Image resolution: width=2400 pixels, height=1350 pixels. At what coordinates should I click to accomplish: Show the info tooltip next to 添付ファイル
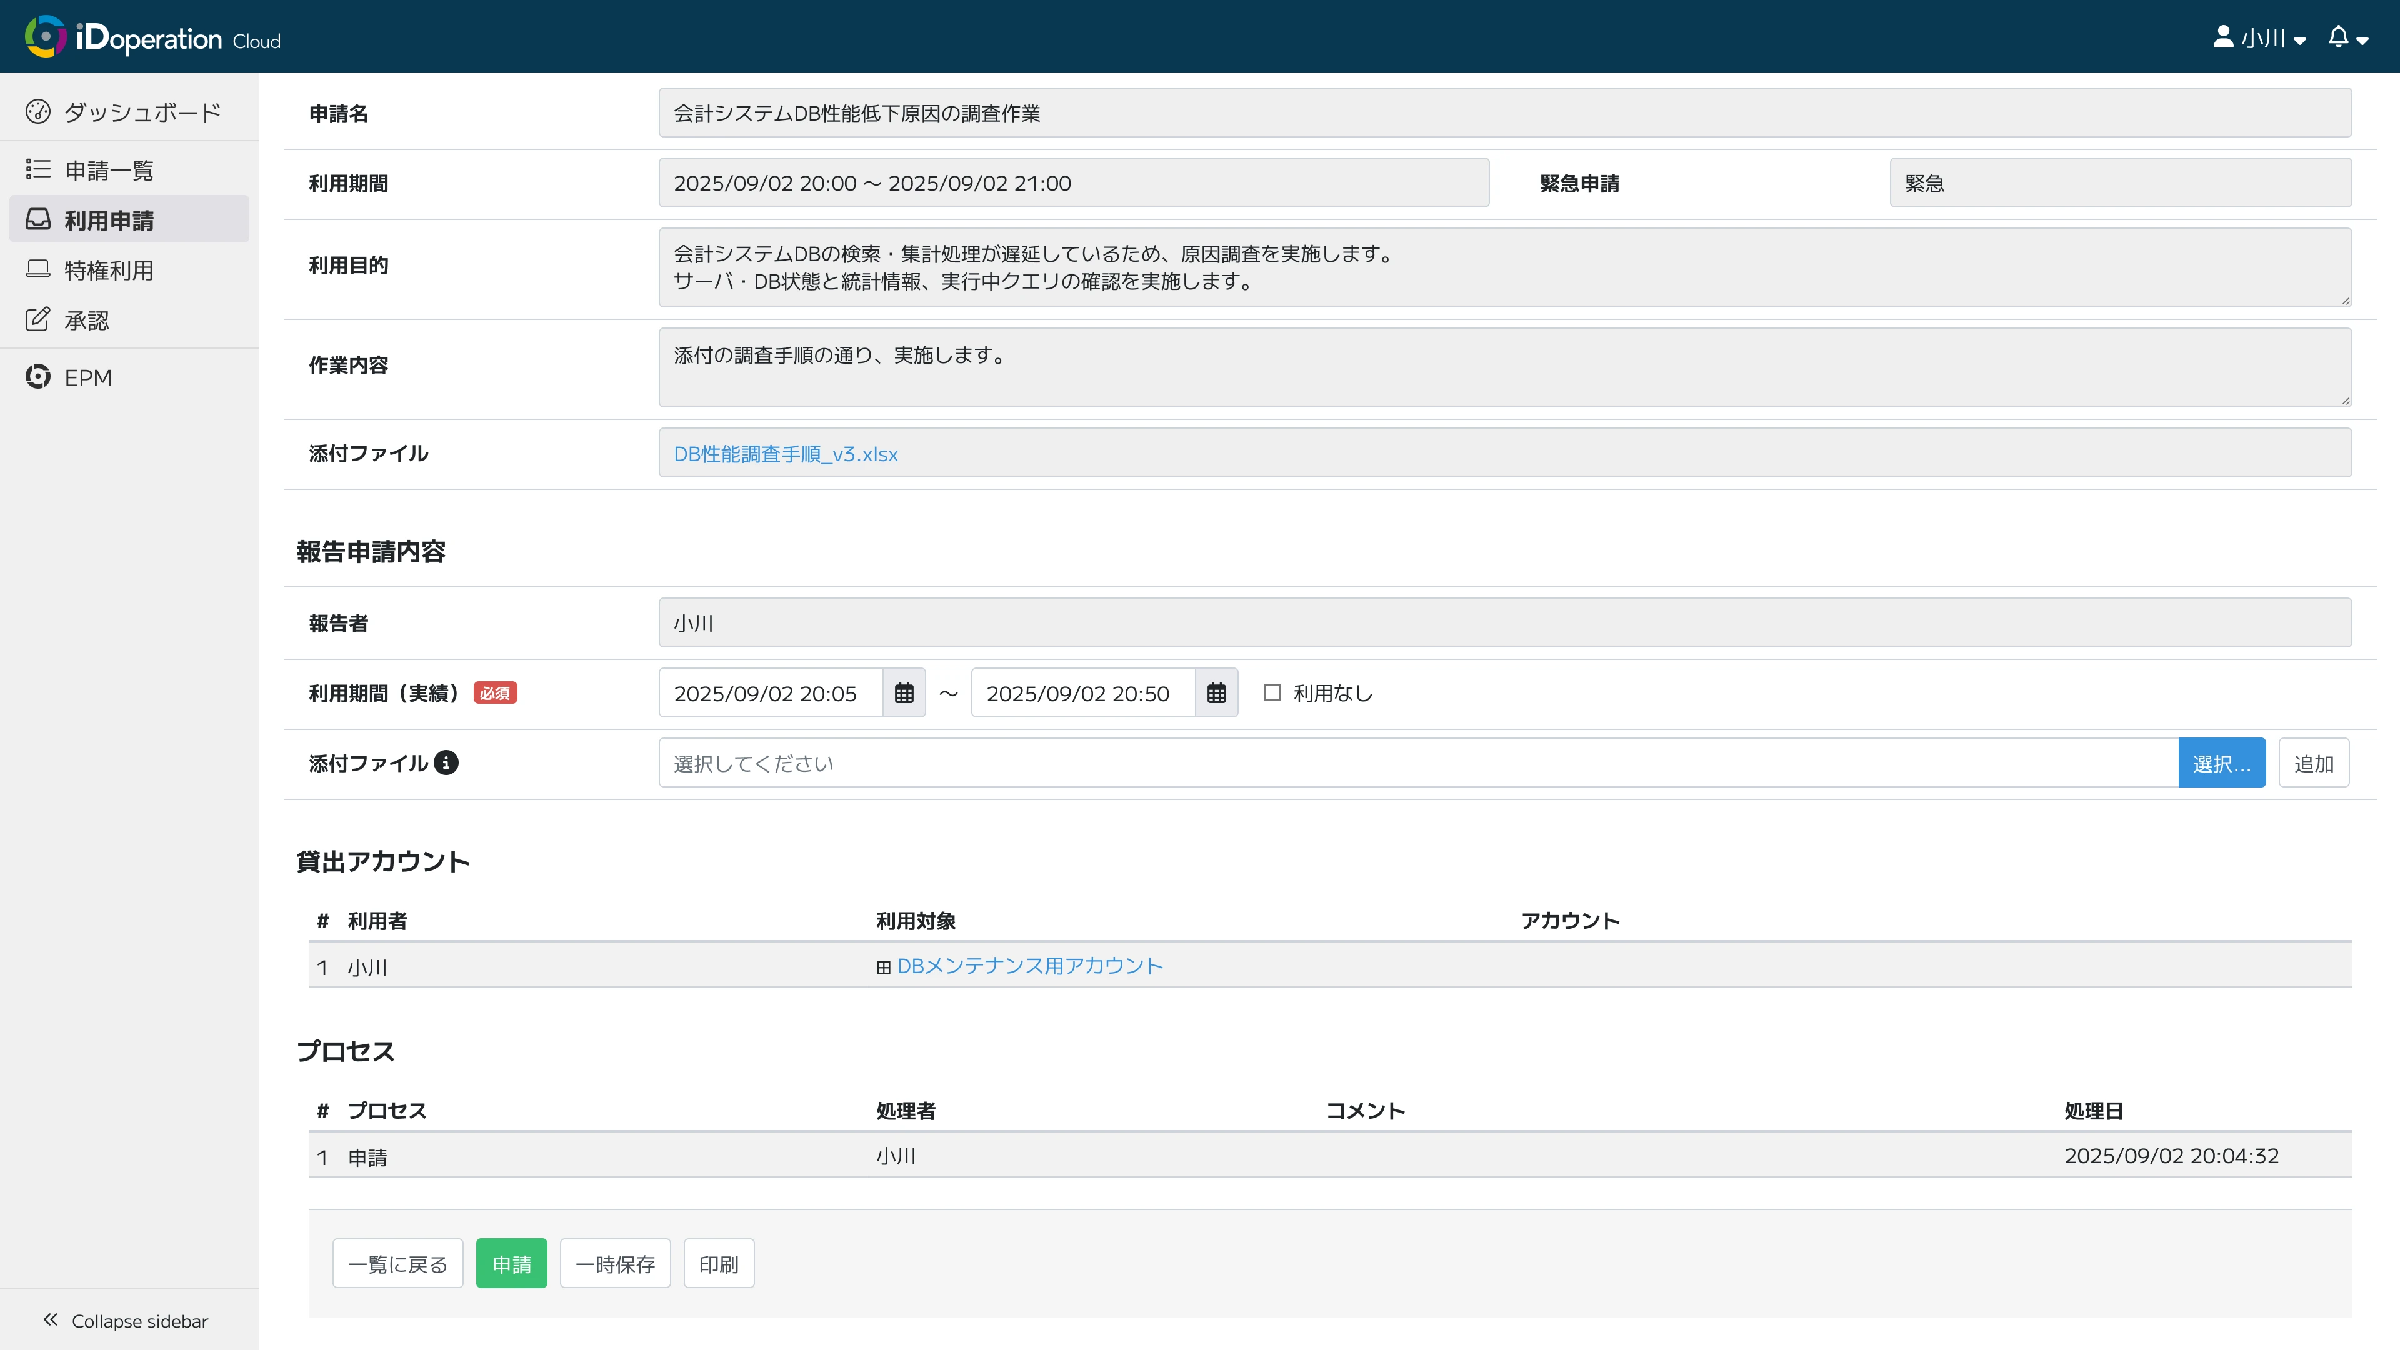click(446, 761)
